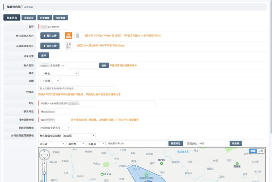Switch to the 资质认证 tab
Image resolution: width=272 pixels, height=182 pixels.
pyautogui.click(x=29, y=18)
